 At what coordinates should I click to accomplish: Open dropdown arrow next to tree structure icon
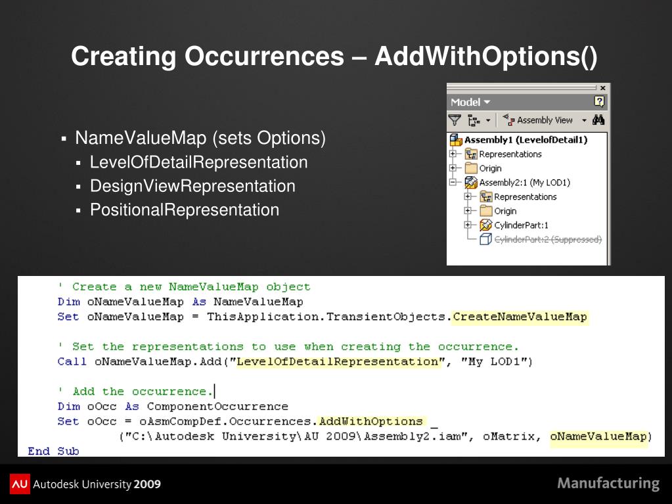click(x=487, y=121)
